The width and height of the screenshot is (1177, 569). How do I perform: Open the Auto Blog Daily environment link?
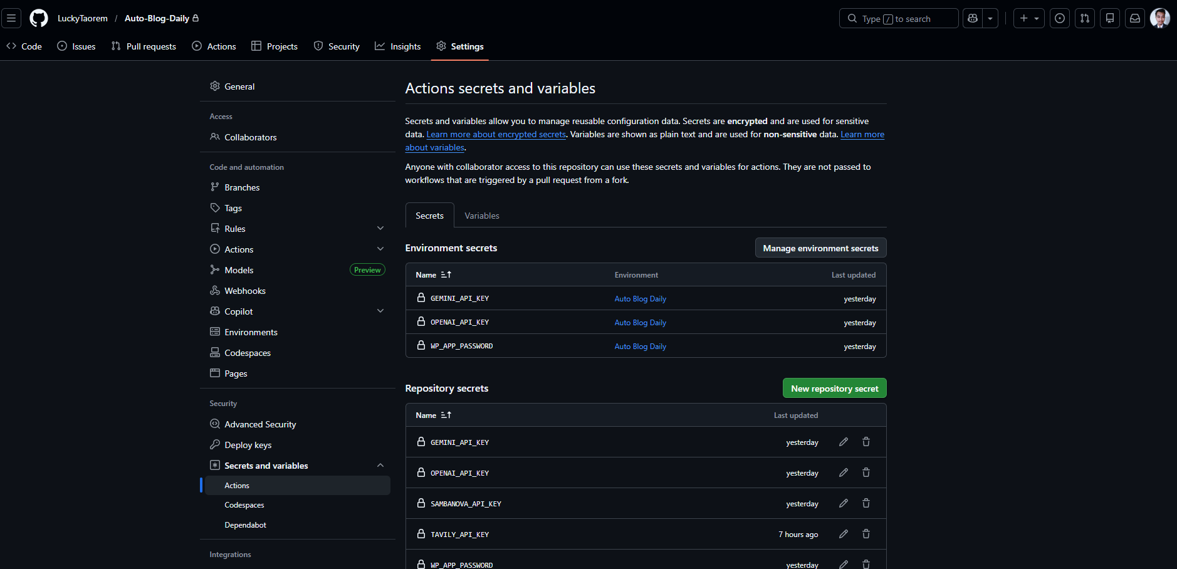click(x=640, y=298)
